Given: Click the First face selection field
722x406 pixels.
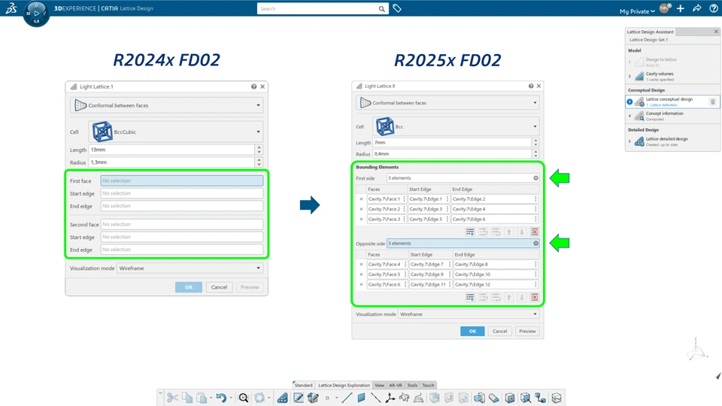Looking at the screenshot, I should coord(182,181).
